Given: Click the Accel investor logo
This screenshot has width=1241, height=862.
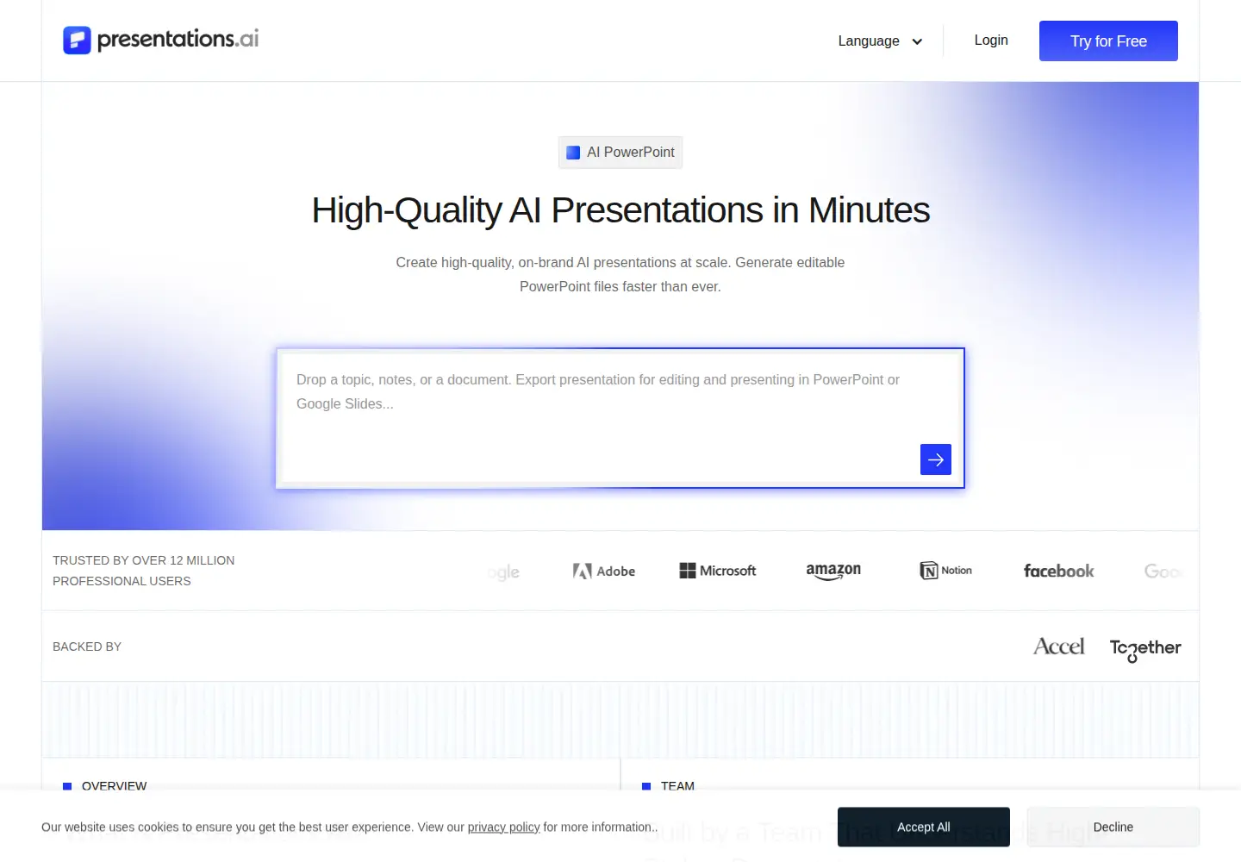Looking at the screenshot, I should 1059,646.
